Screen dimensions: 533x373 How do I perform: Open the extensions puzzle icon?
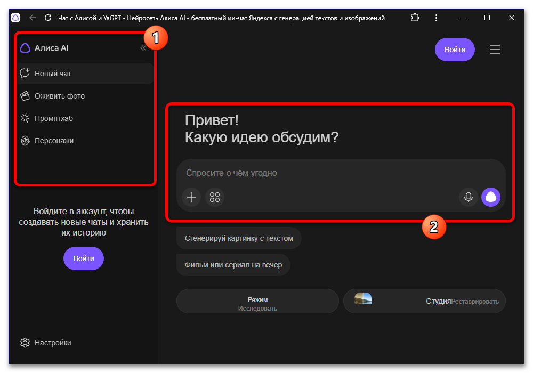point(415,18)
